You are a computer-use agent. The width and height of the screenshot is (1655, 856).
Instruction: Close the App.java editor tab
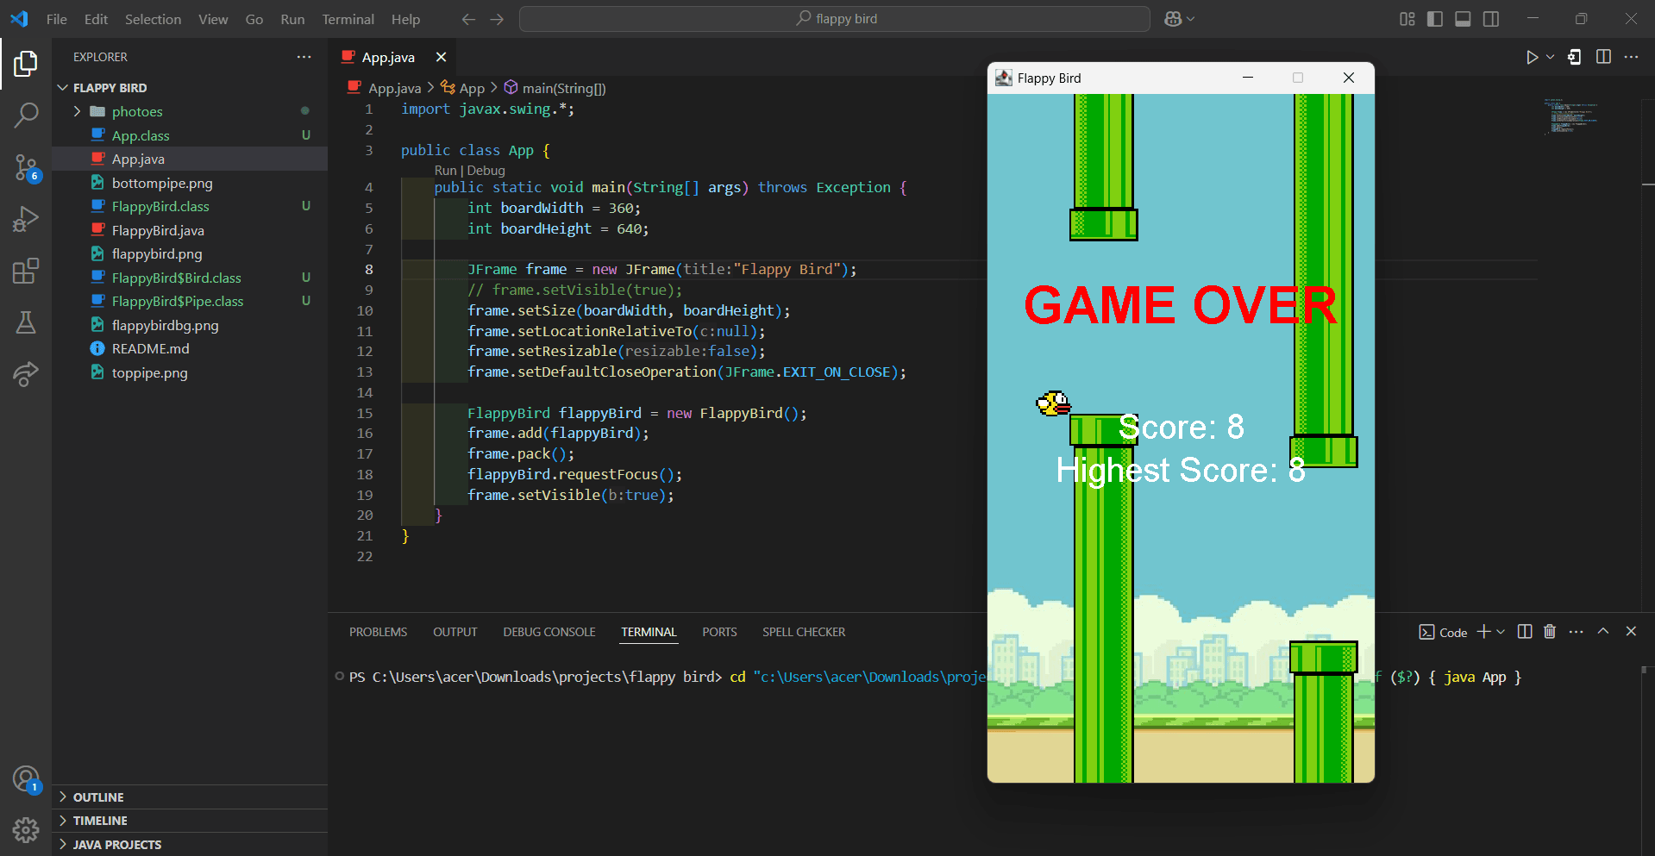[441, 57]
